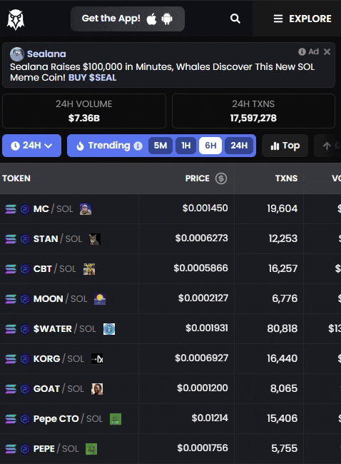
Task: Click the ad info icon
Action: (302, 52)
